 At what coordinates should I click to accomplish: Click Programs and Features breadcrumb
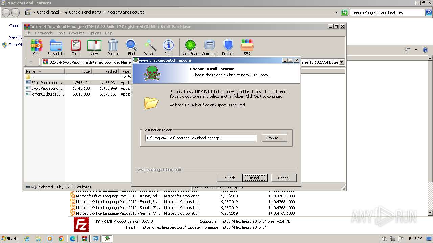(x=126, y=12)
